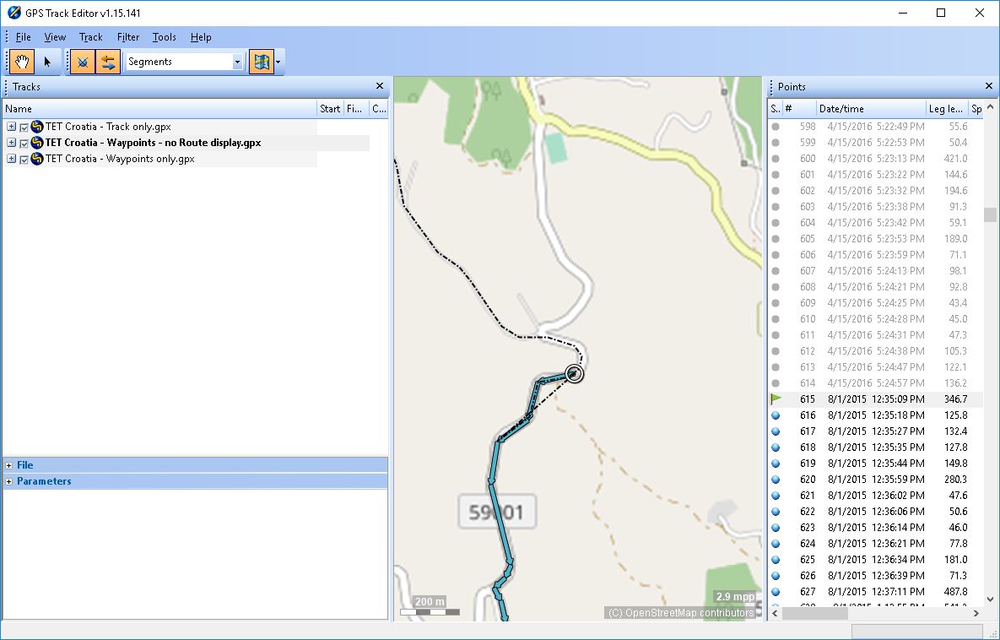Sort by Date/time column header
The height and width of the screenshot is (640, 1000).
(x=869, y=109)
